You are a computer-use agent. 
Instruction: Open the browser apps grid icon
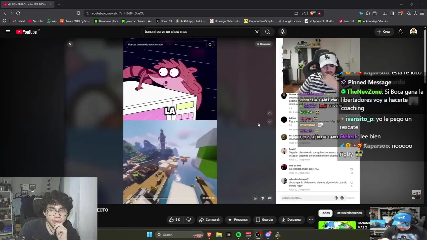tap(4, 21)
